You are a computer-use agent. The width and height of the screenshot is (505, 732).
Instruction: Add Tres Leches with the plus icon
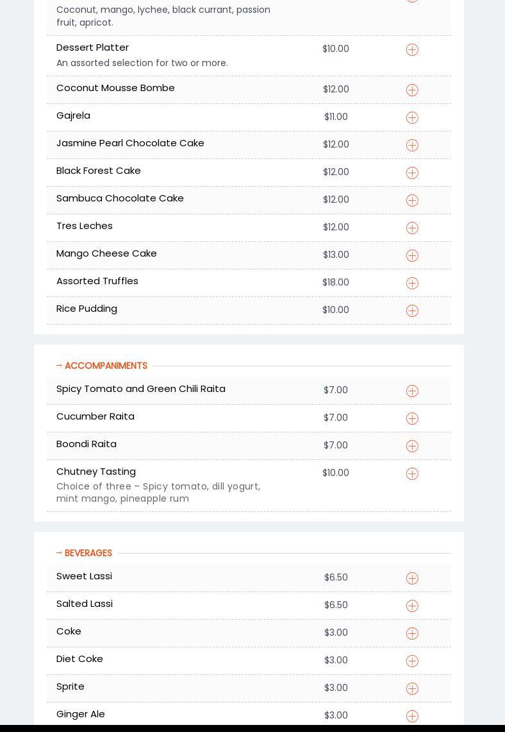click(412, 228)
